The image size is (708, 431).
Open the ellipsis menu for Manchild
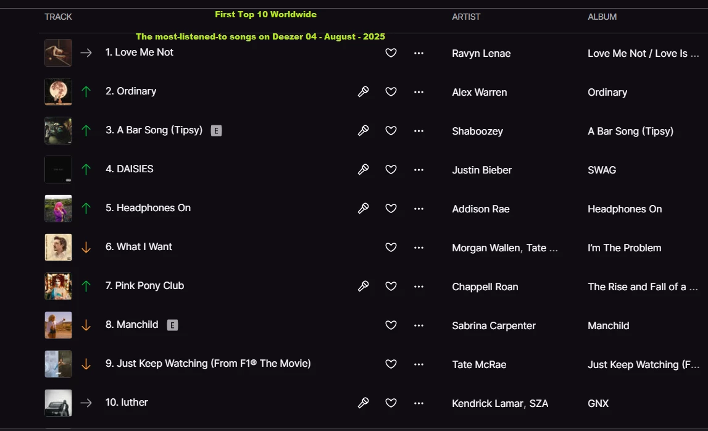coord(419,325)
